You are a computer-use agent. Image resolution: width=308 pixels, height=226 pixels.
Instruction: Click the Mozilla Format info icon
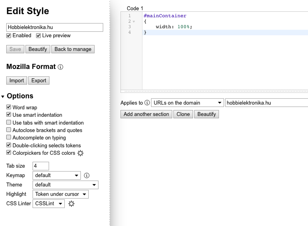click(60, 67)
